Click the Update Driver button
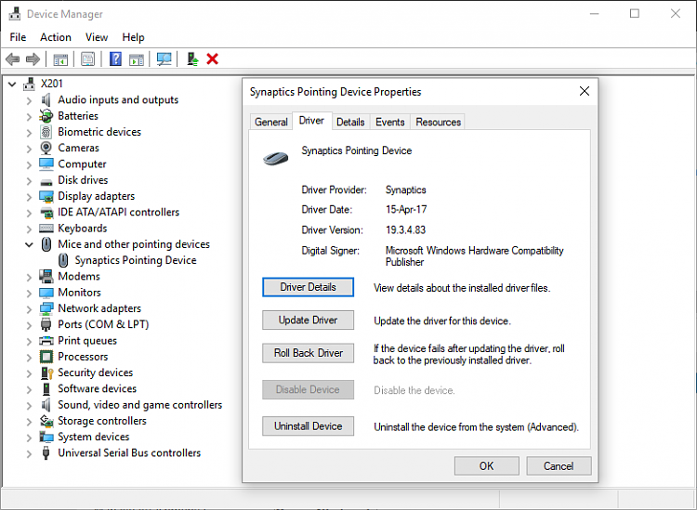The image size is (697, 510). [308, 320]
